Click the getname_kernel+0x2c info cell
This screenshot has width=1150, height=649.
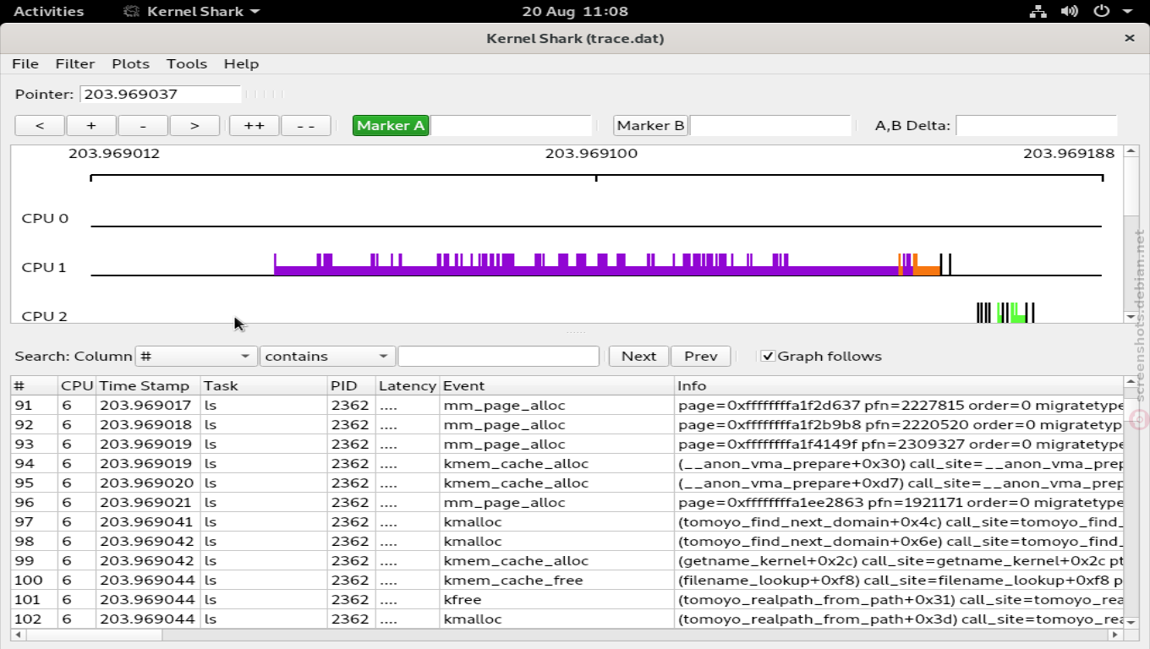(x=899, y=561)
